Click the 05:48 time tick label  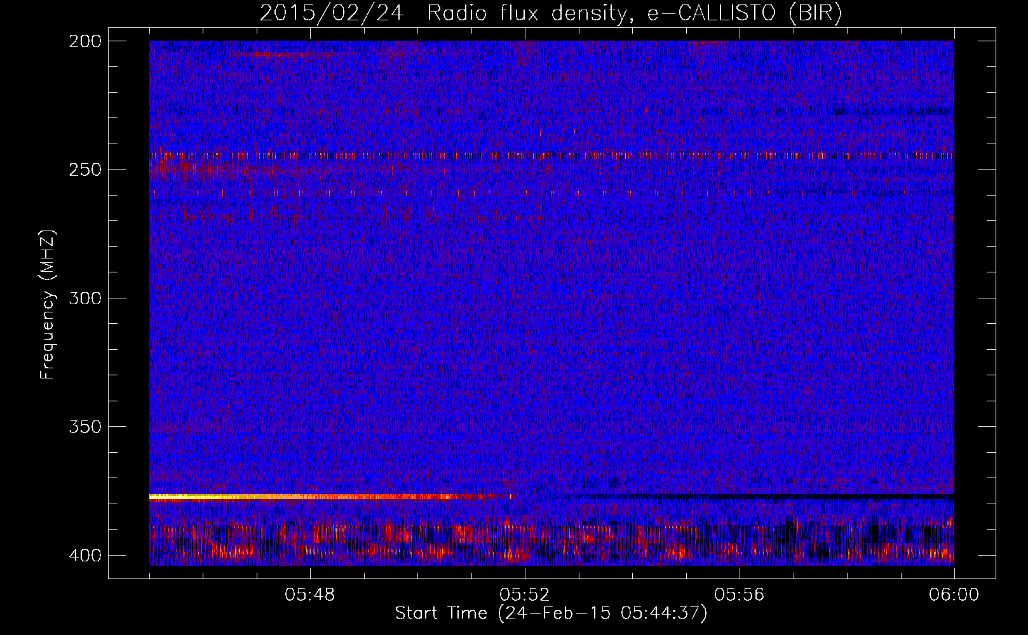310,595
